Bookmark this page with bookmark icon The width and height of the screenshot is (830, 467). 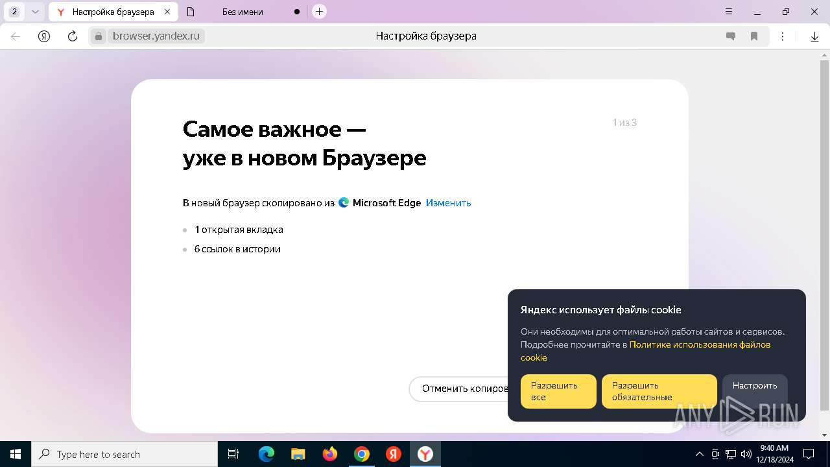(754, 36)
